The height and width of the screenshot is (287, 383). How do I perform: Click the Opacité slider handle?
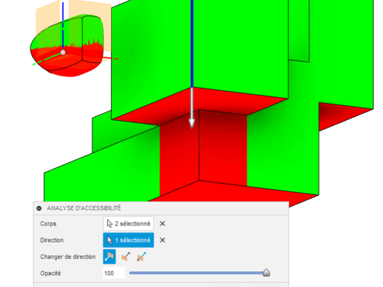pyautogui.click(x=266, y=273)
